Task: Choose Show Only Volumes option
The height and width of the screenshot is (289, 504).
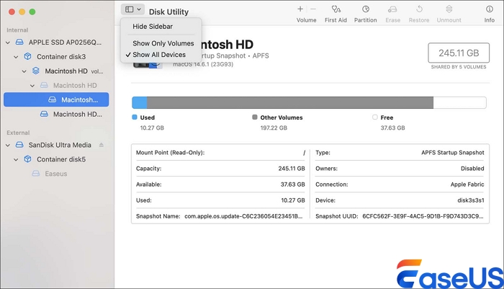Action: coord(163,43)
